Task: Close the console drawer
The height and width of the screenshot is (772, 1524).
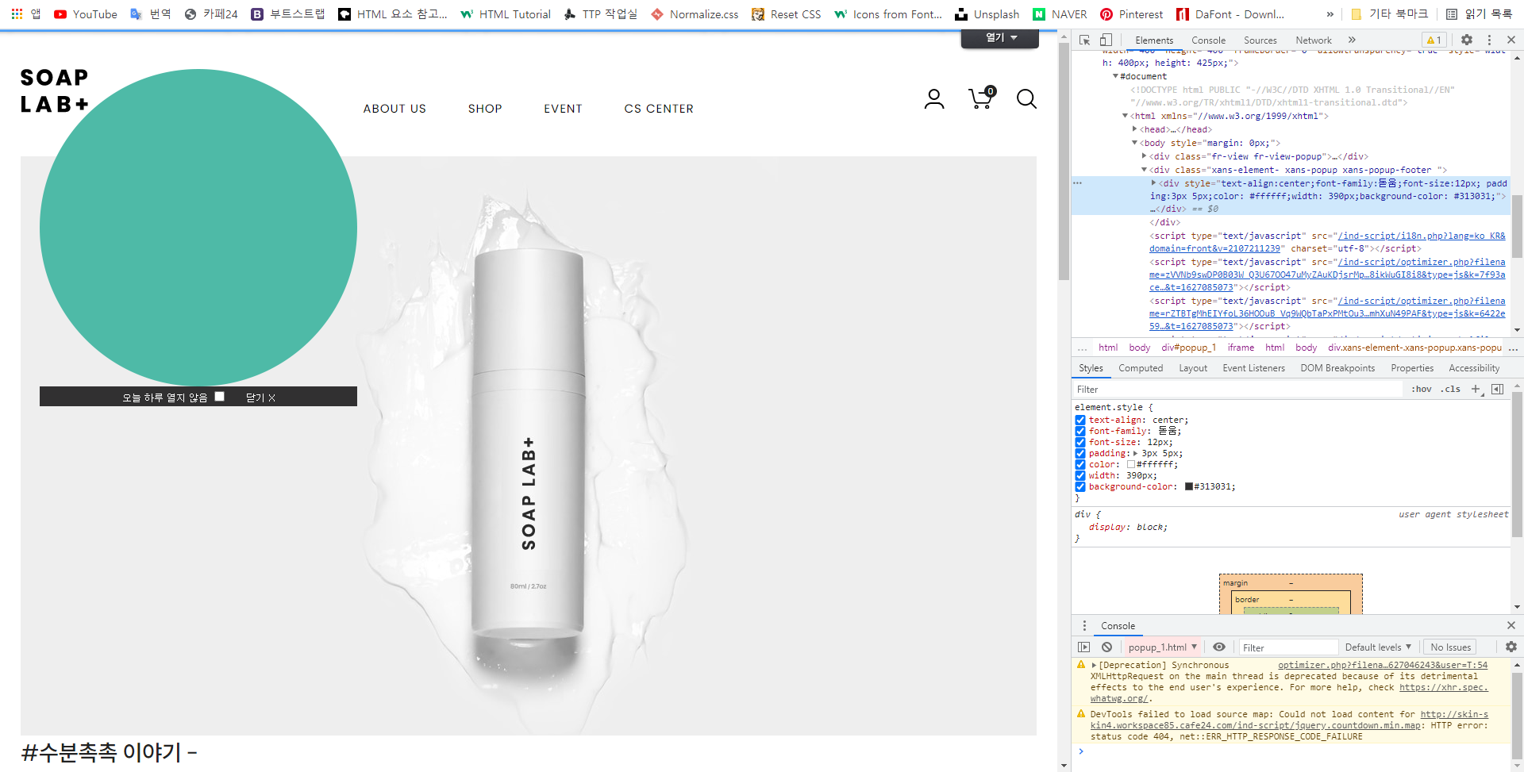Action: click(1511, 626)
